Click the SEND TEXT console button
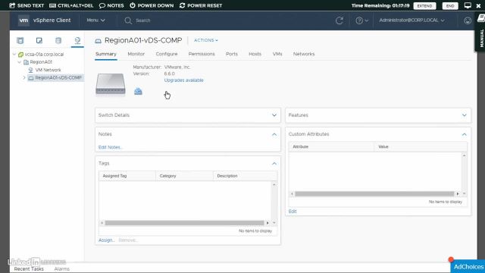 [27, 5]
